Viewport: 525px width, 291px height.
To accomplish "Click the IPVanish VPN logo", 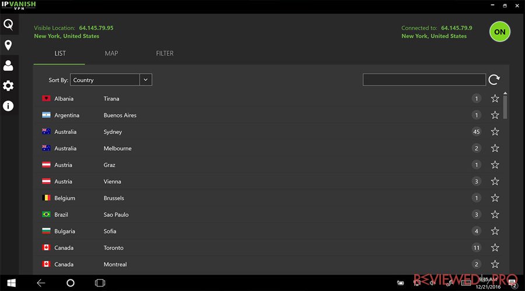I will click(19, 5).
